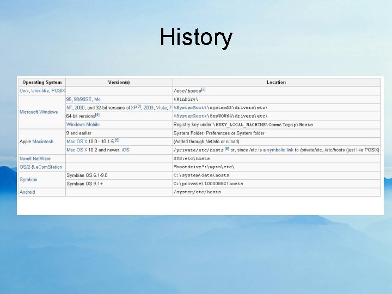Select the Operating System column header
This screenshot has height=294, width=392.
click(x=42, y=82)
